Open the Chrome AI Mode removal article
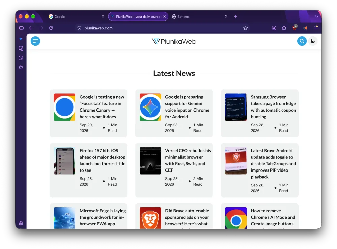Viewport: 337px width, 249px height. [273, 217]
